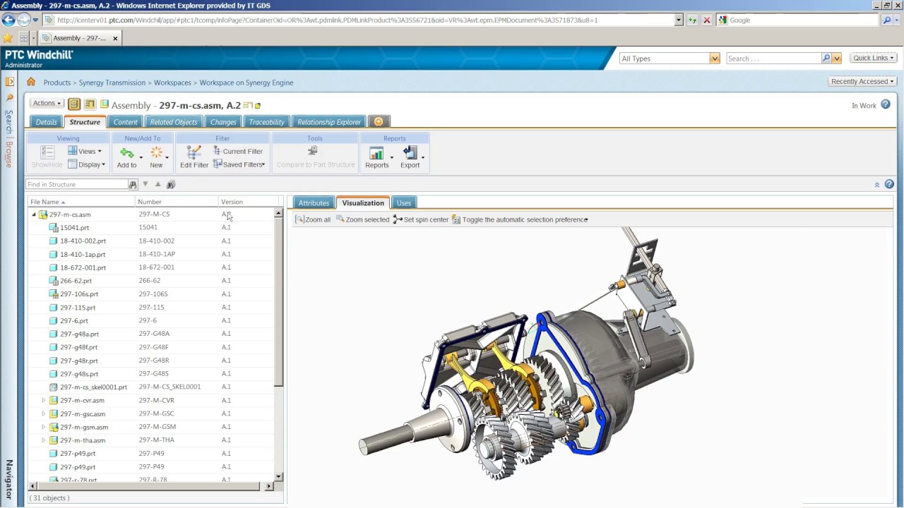Click the Find in Structure input field
The width and height of the screenshot is (904, 508).
point(76,184)
